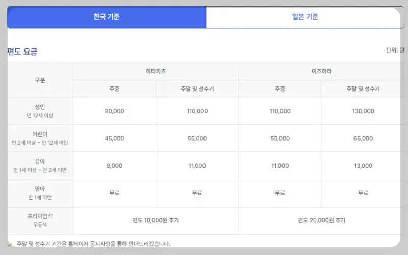Click 어린이 이즈하라 weekday fare 55,000
Viewport: 408px width, 255px height.
(x=280, y=138)
